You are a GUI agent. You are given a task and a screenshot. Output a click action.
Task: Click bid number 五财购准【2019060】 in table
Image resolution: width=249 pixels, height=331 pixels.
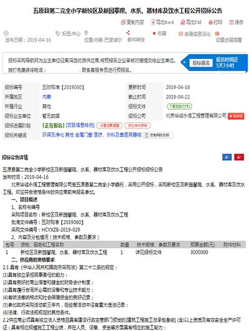coord(63,87)
